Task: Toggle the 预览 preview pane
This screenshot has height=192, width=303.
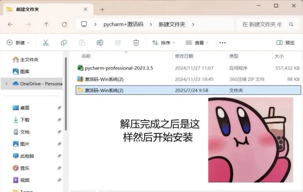Action: pyautogui.click(x=285, y=42)
